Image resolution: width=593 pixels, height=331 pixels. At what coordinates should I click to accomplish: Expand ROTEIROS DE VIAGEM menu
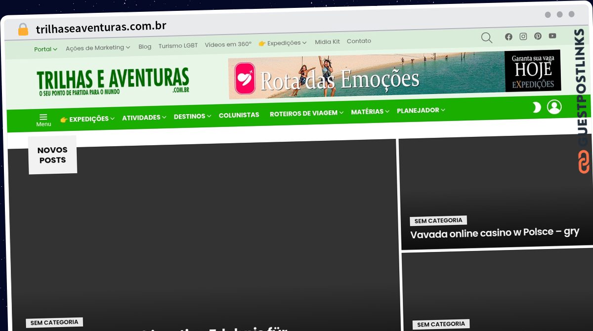(x=306, y=113)
